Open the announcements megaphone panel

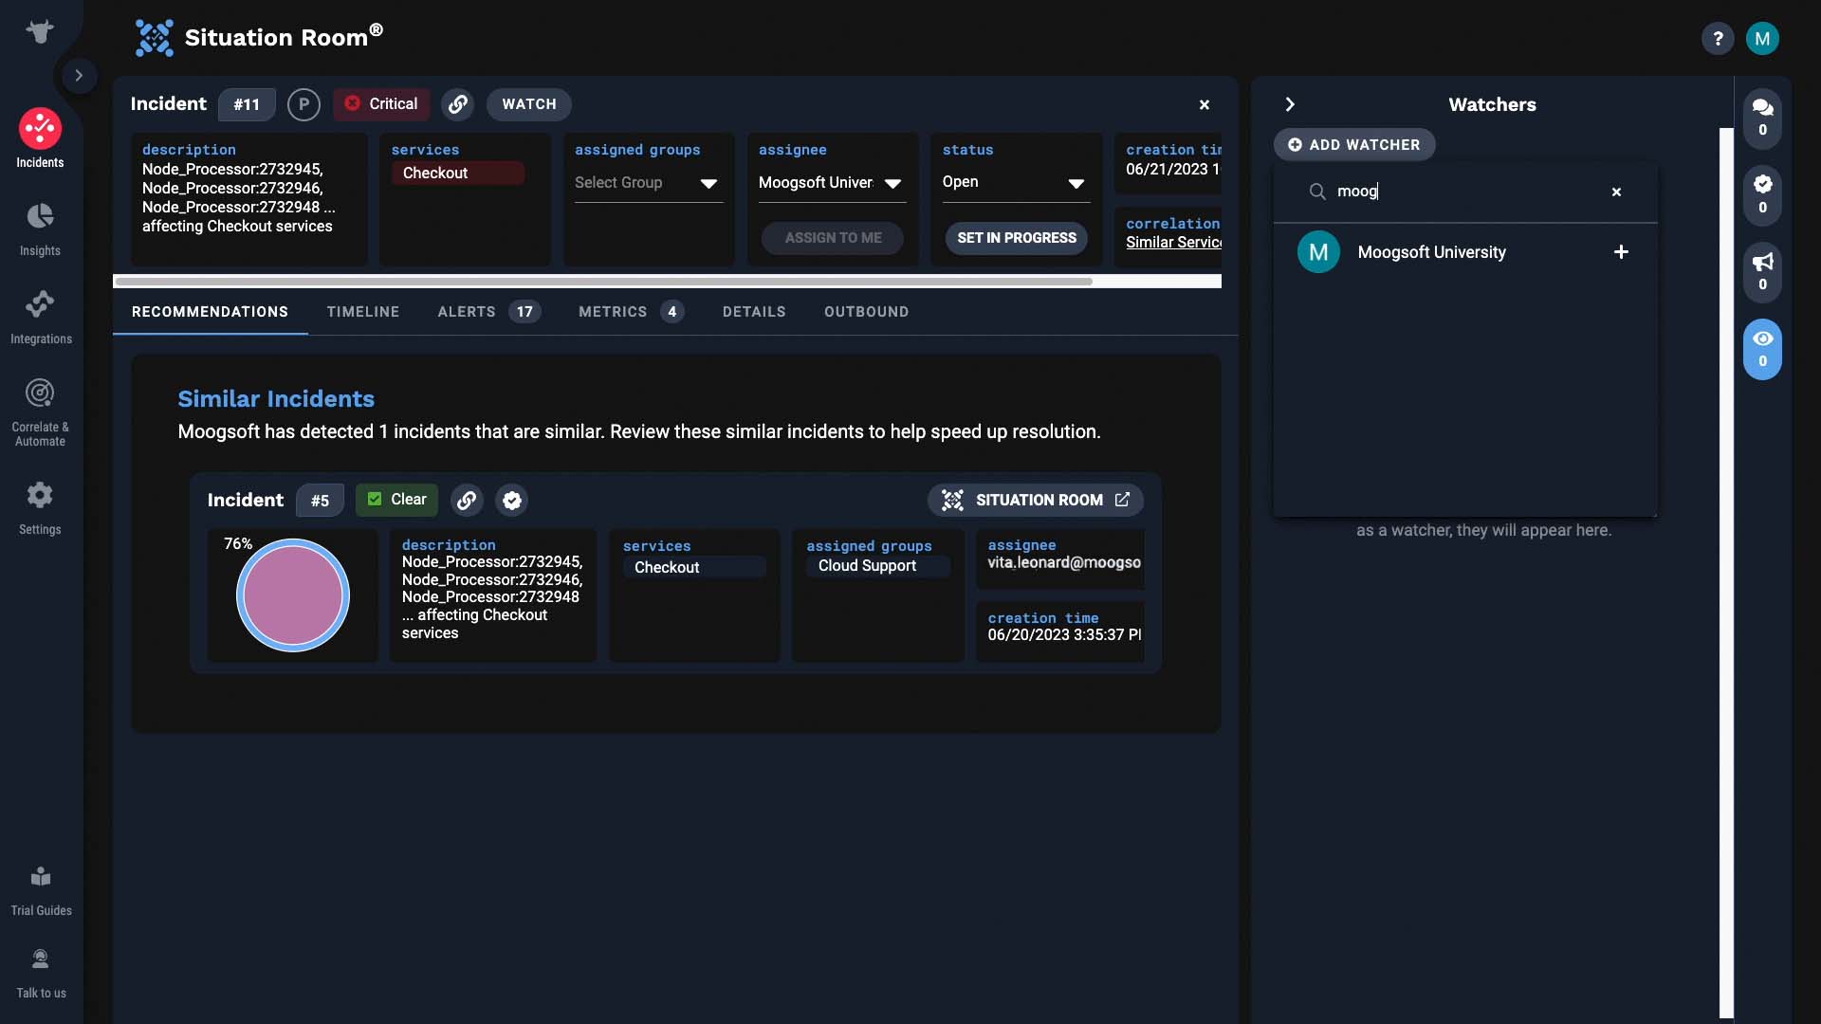(x=1762, y=272)
